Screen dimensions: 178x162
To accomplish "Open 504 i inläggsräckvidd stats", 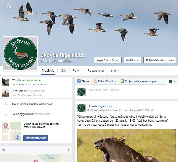I will pyautogui.click(x=31, y=114).
